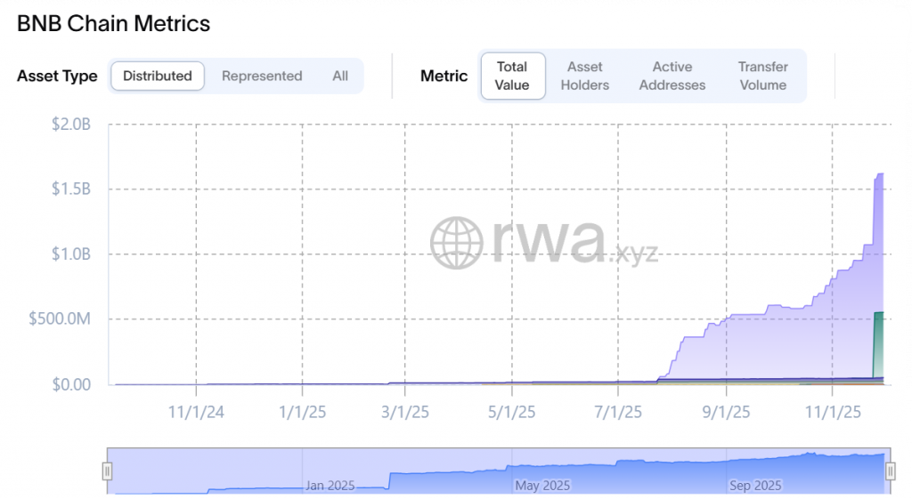Show the Active Addresses metric
Viewport: 912px width, 499px height.
[672, 76]
